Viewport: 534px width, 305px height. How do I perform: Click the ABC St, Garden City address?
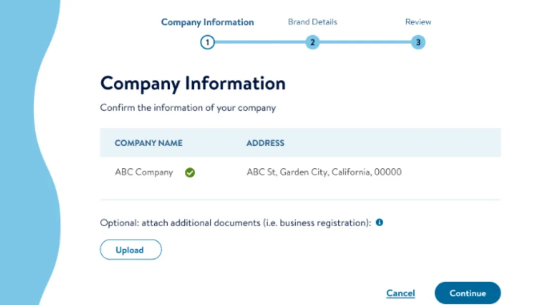[x=324, y=172]
